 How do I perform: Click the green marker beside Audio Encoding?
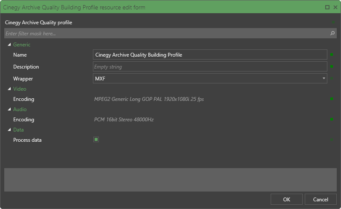pos(332,119)
